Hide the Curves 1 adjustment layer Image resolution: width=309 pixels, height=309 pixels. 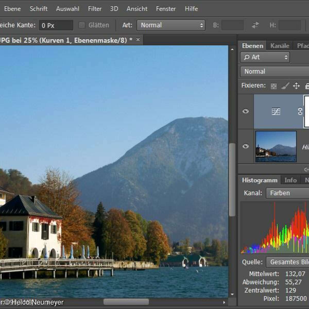click(246, 111)
